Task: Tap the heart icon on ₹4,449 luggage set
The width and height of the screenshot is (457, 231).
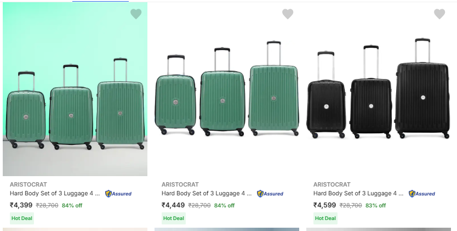Action: [288, 14]
